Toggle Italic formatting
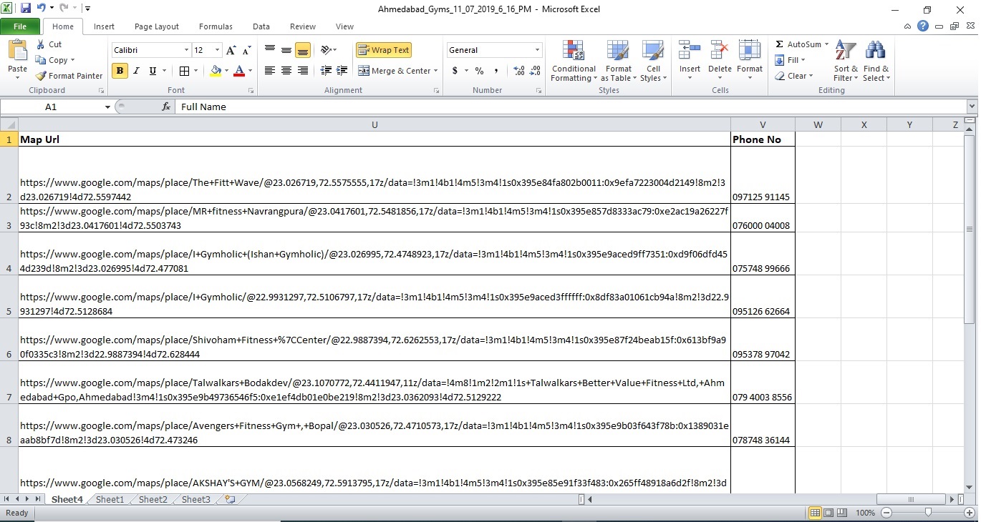 (x=136, y=71)
